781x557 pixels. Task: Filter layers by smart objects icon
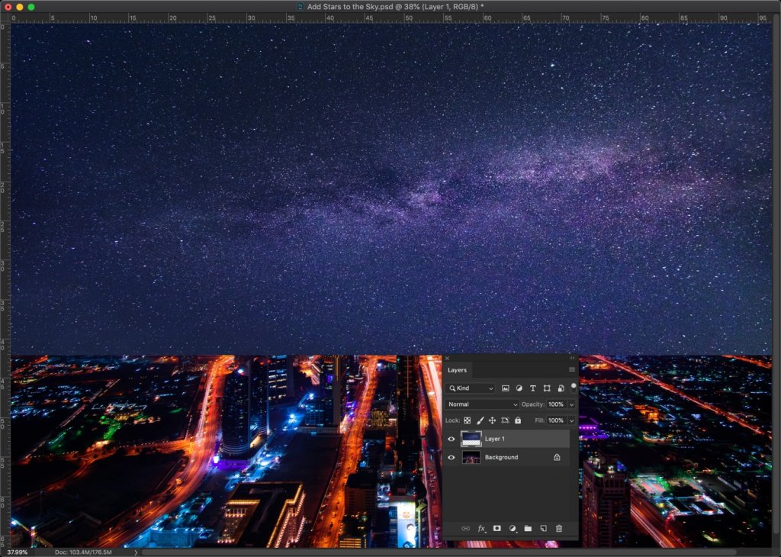point(561,388)
